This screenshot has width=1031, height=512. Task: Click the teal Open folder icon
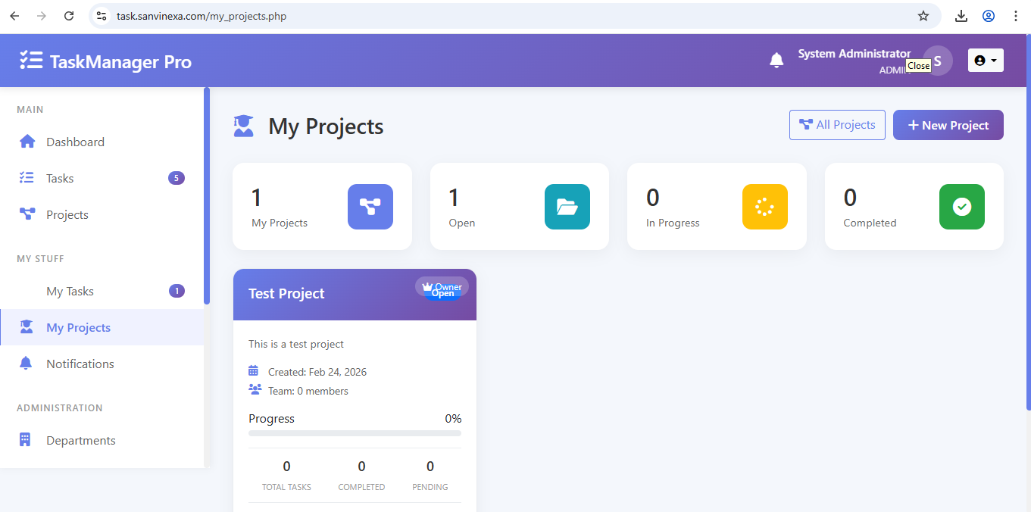[567, 207]
